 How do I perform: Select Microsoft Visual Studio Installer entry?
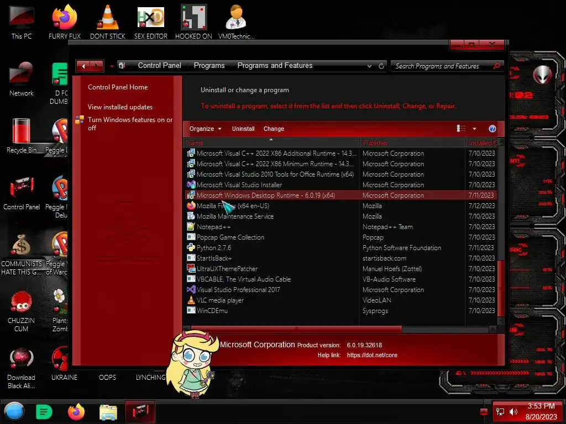click(340, 184)
